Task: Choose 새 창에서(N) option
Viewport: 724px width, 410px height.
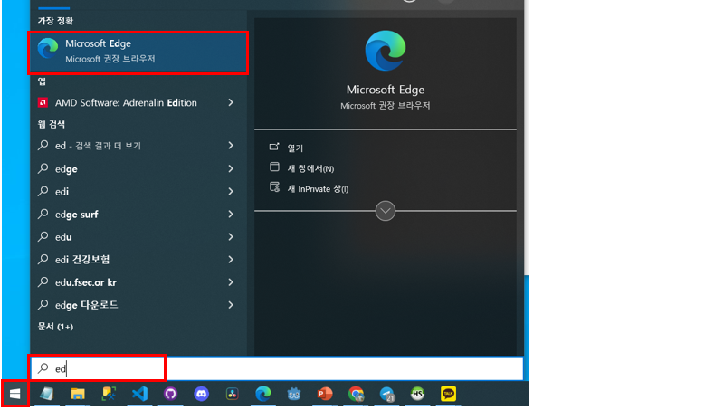Action: 310,168
